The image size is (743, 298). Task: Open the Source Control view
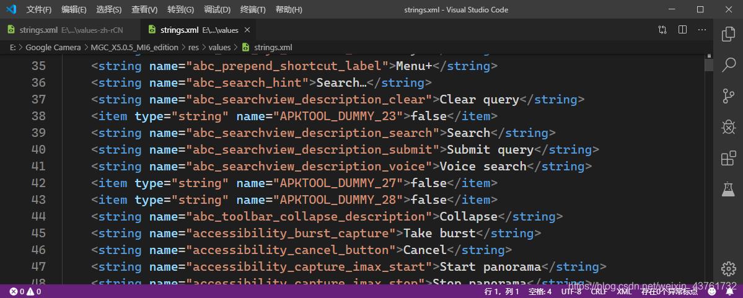728,95
